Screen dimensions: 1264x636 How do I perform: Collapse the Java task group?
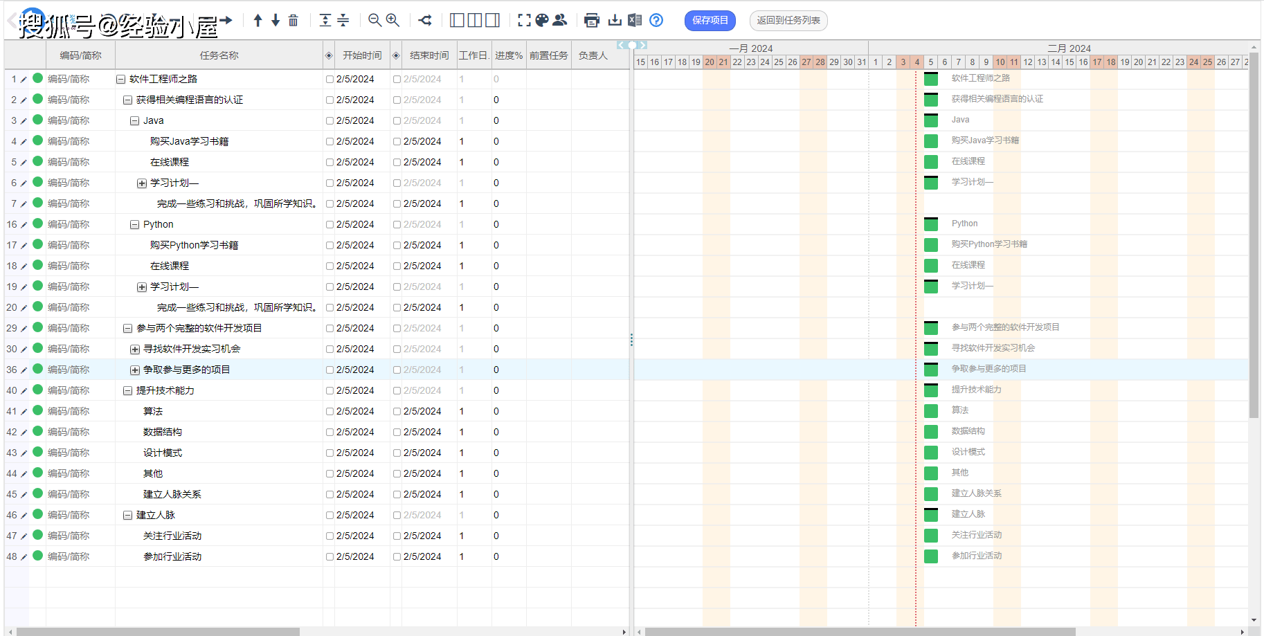[x=134, y=121]
